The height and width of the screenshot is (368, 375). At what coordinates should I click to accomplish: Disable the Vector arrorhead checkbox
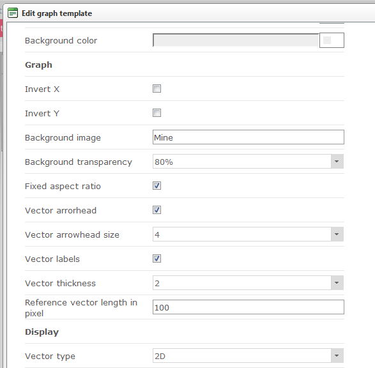(x=157, y=210)
